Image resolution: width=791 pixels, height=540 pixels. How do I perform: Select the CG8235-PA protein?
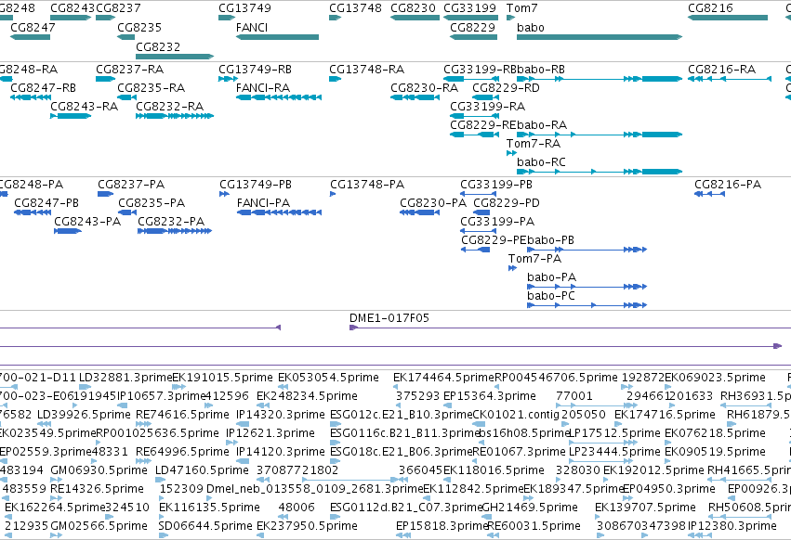click(127, 212)
